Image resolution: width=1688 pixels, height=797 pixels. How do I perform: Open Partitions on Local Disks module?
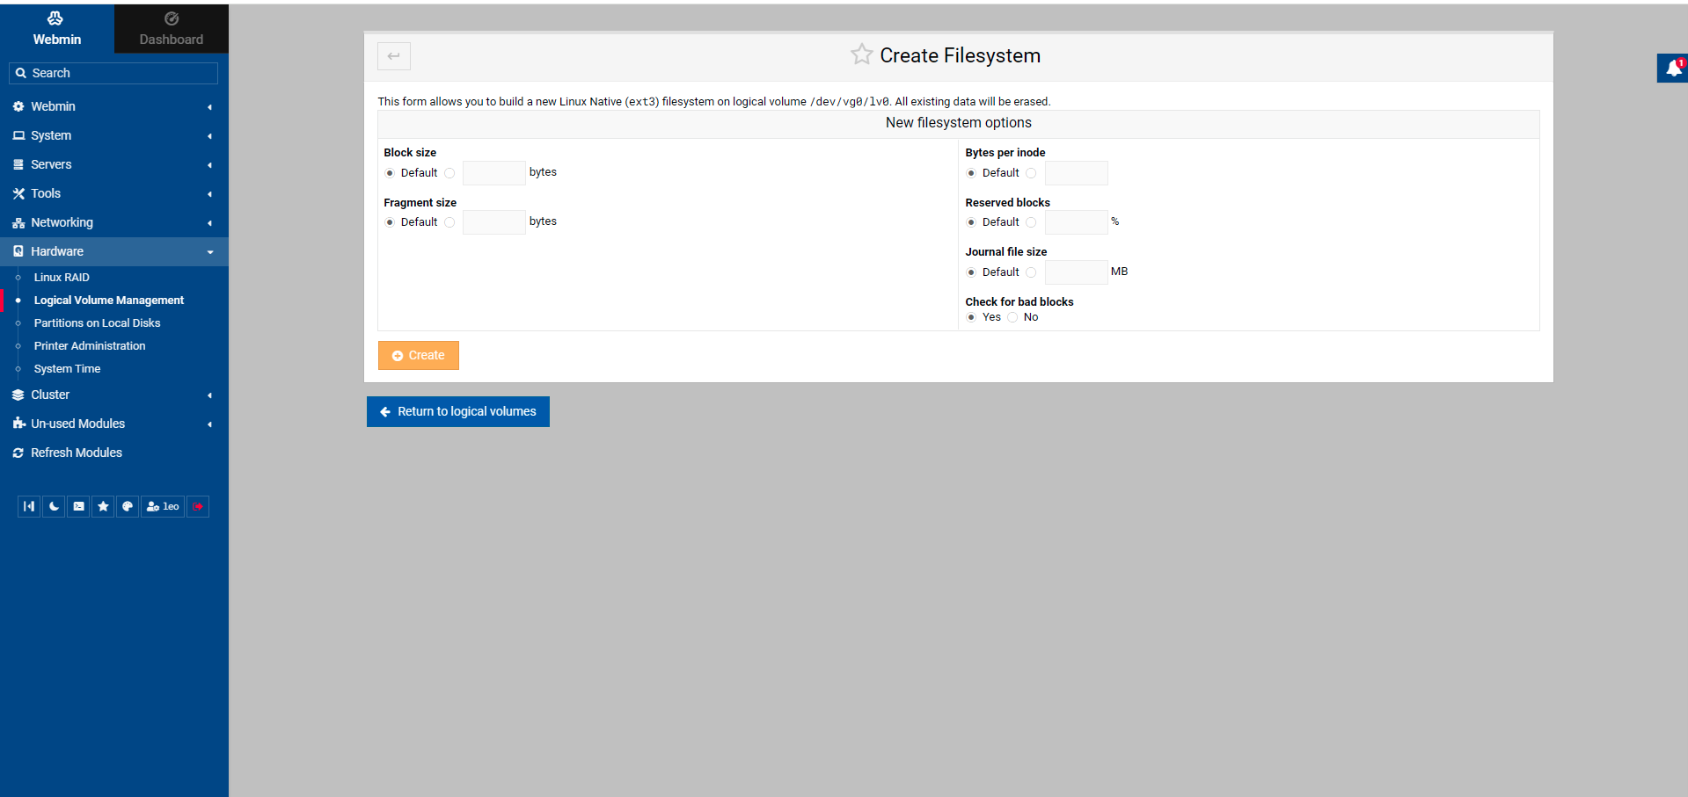[97, 322]
